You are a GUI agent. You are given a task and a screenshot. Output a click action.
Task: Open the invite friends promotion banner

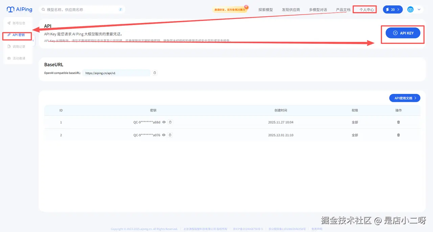tap(230, 10)
